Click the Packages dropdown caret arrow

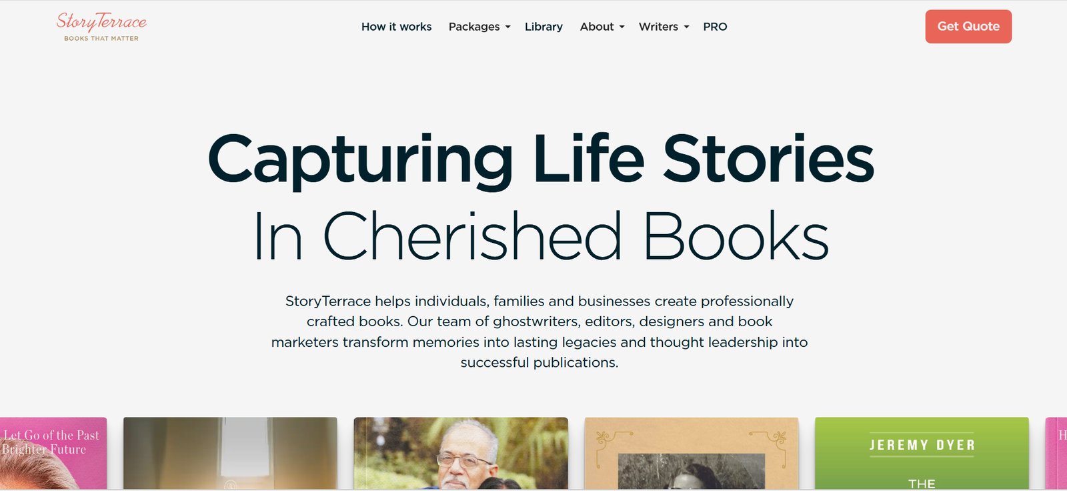tap(508, 27)
